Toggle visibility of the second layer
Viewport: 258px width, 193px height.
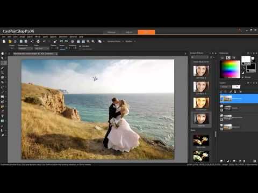[x=221, y=106]
